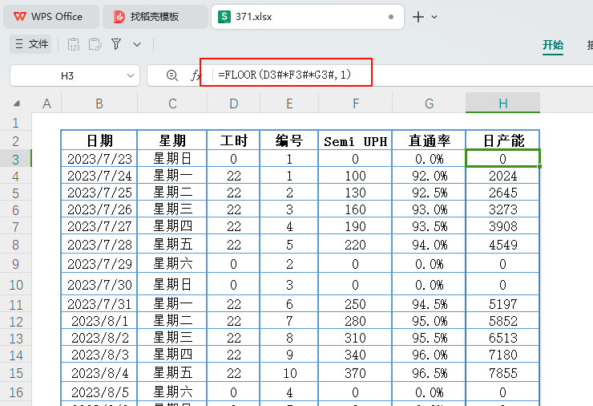Click the date cell 2023/8/1

(99, 321)
